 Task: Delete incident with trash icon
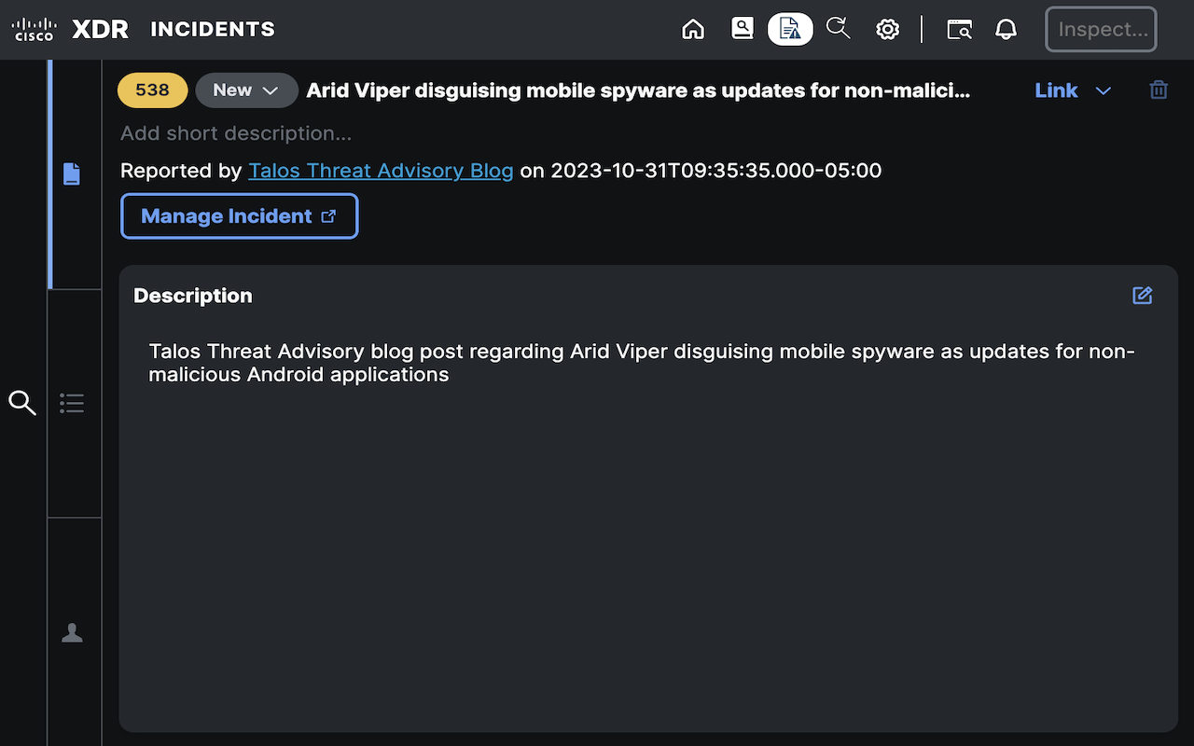tap(1159, 90)
